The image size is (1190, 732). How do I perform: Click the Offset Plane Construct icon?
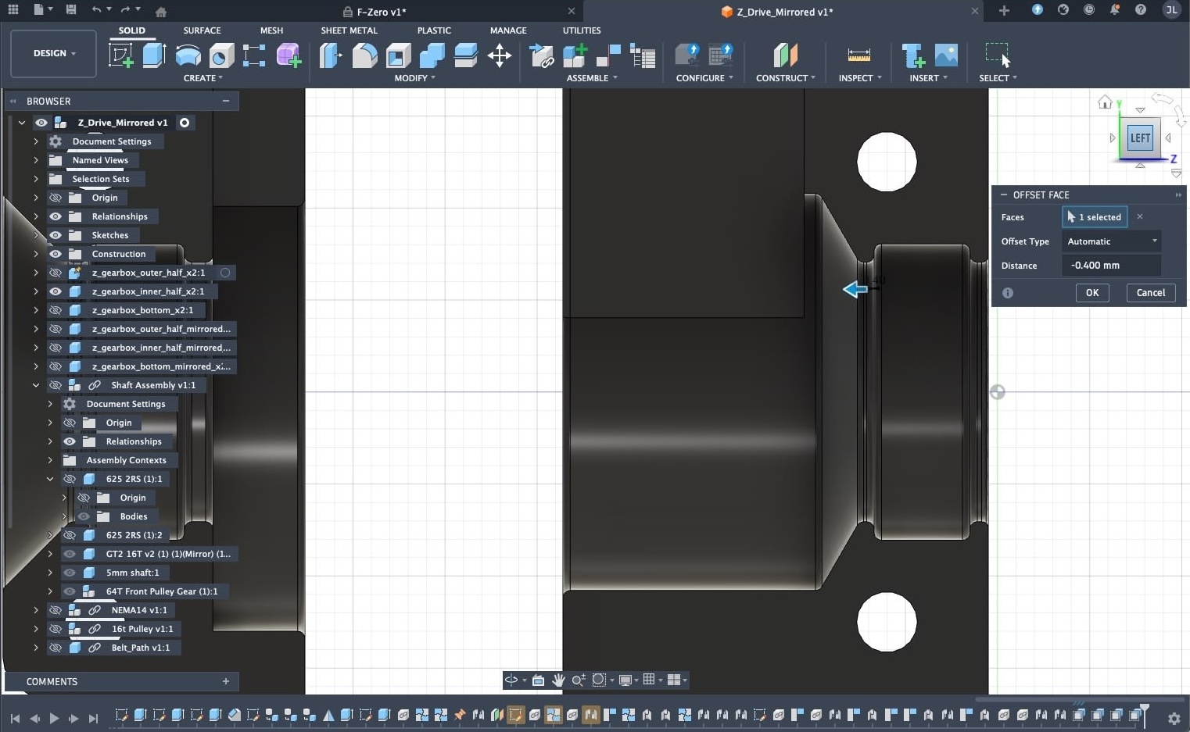coord(785,55)
